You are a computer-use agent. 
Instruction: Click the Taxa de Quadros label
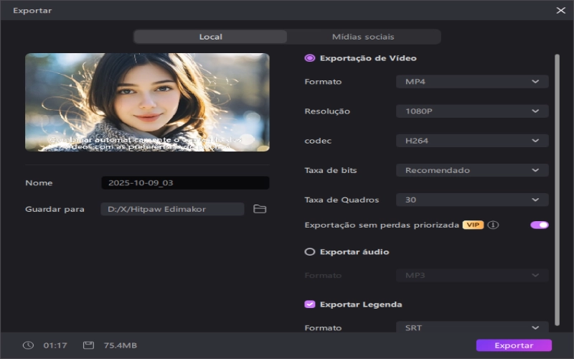342,200
